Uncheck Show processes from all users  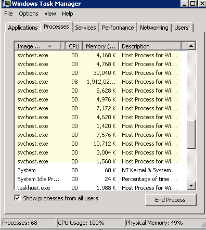pos(17,198)
